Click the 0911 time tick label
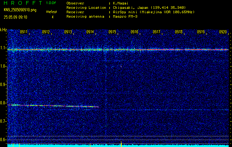The height and width of the screenshot is (147, 232). coord(24,32)
